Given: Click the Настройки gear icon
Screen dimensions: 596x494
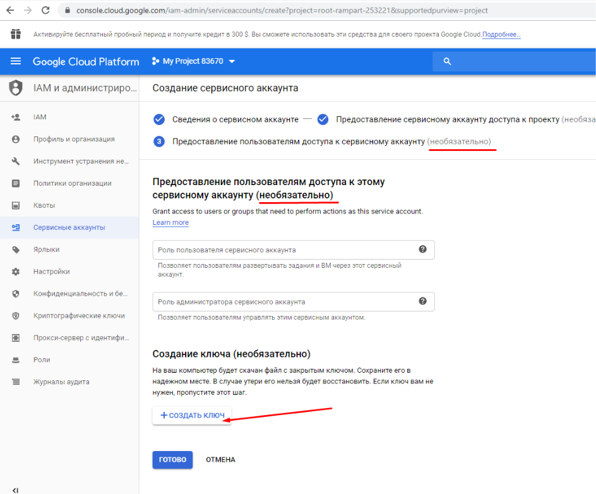Looking at the screenshot, I should (x=16, y=272).
